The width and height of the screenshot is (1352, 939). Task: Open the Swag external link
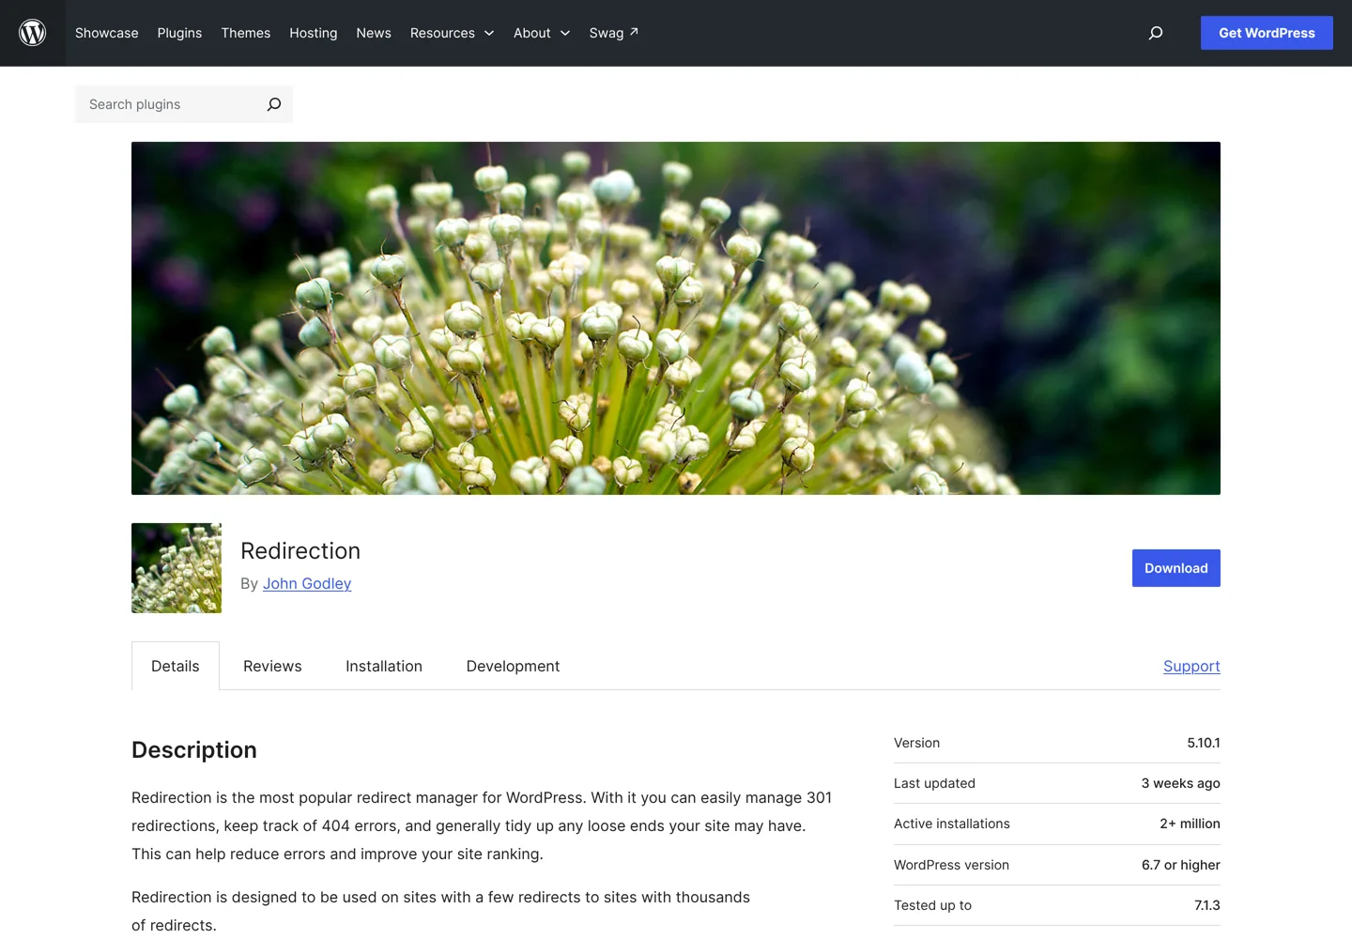tap(614, 33)
